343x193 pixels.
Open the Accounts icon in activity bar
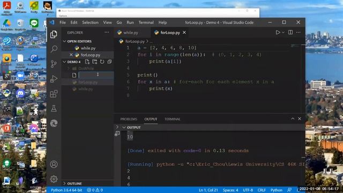(x=54, y=164)
